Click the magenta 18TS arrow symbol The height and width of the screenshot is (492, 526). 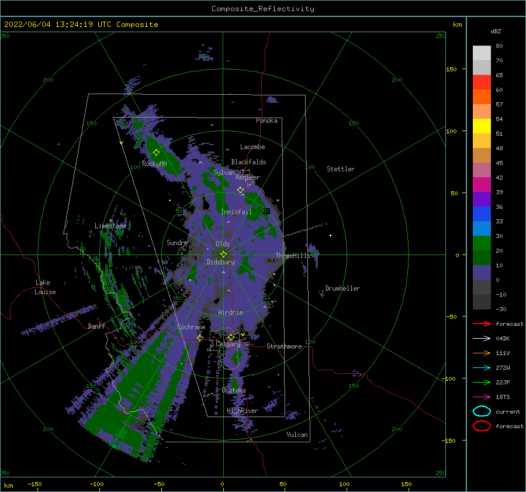pos(482,397)
